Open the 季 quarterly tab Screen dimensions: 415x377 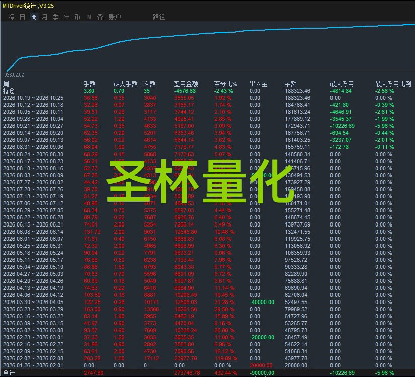tap(55, 17)
